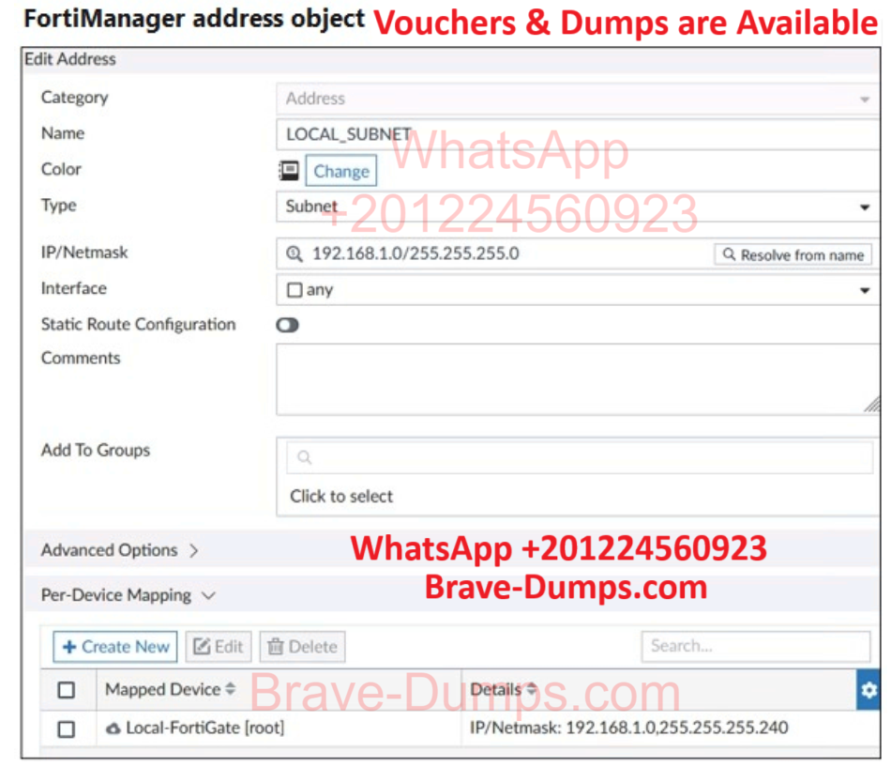The image size is (891, 767).
Task: Expand the Advanced Options section
Action: [x=119, y=551]
